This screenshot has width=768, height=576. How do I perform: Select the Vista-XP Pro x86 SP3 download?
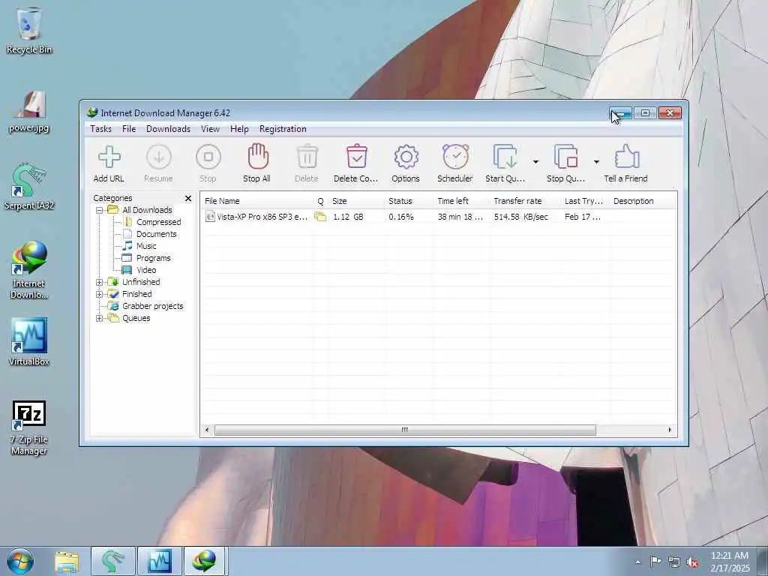(x=262, y=217)
